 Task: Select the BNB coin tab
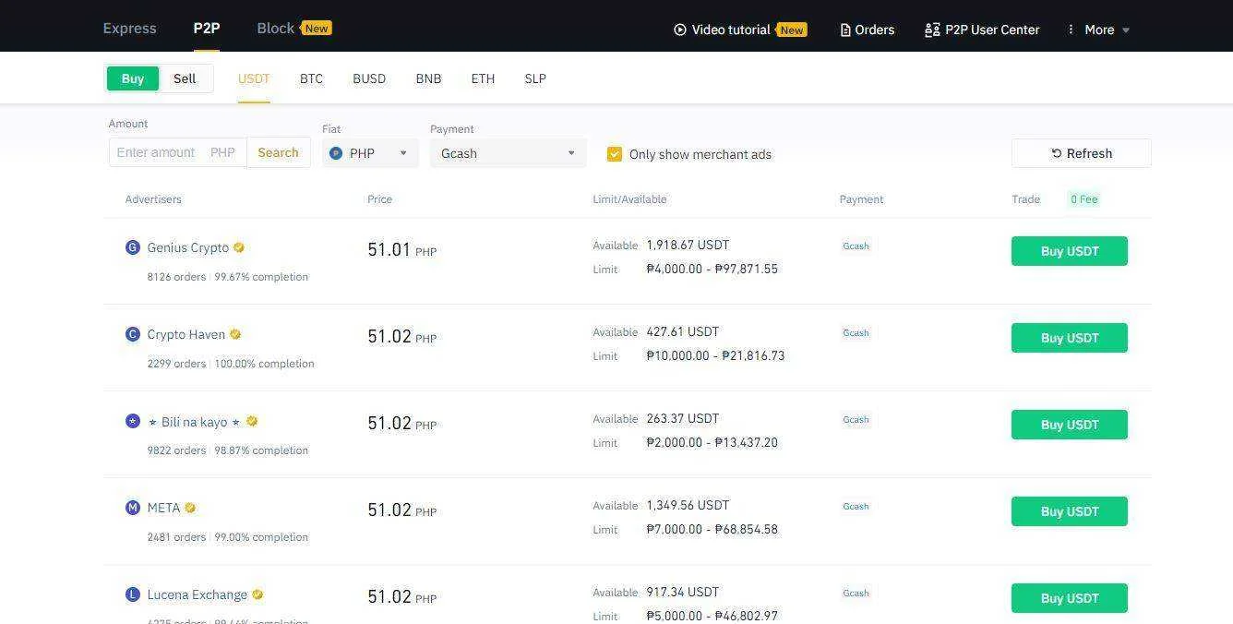pos(428,78)
